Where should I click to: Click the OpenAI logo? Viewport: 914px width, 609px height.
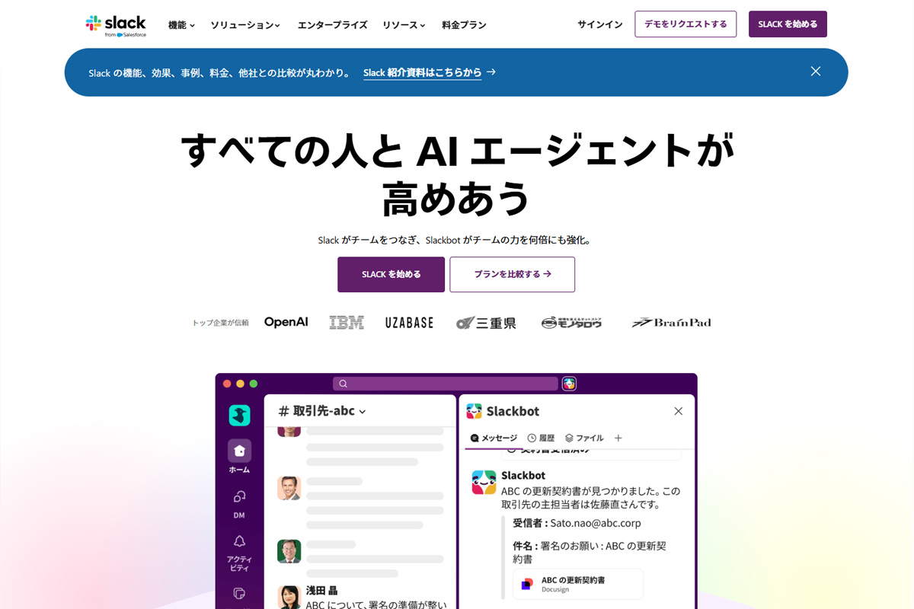click(286, 322)
